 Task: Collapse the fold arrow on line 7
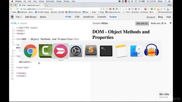click(15, 45)
